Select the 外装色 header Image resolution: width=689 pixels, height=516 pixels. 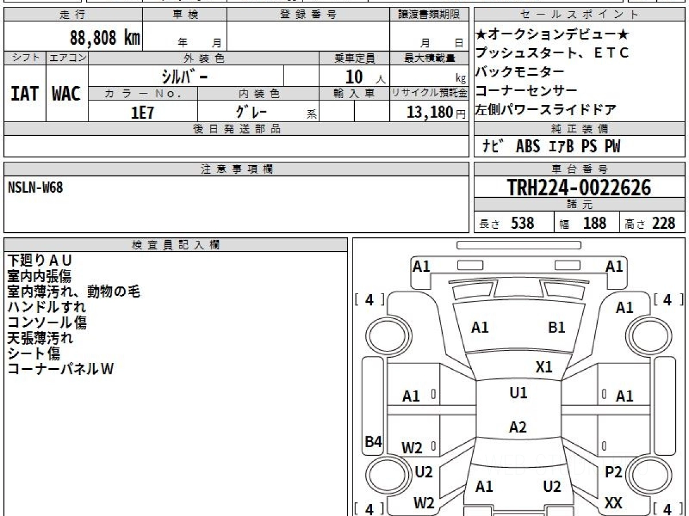(204, 58)
